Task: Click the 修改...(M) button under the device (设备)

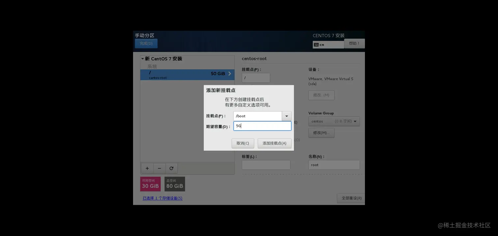Action: pyautogui.click(x=321, y=95)
